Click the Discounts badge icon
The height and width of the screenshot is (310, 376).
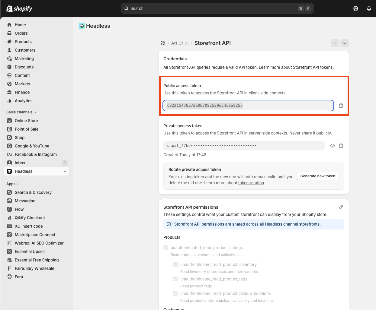[x=9, y=67]
